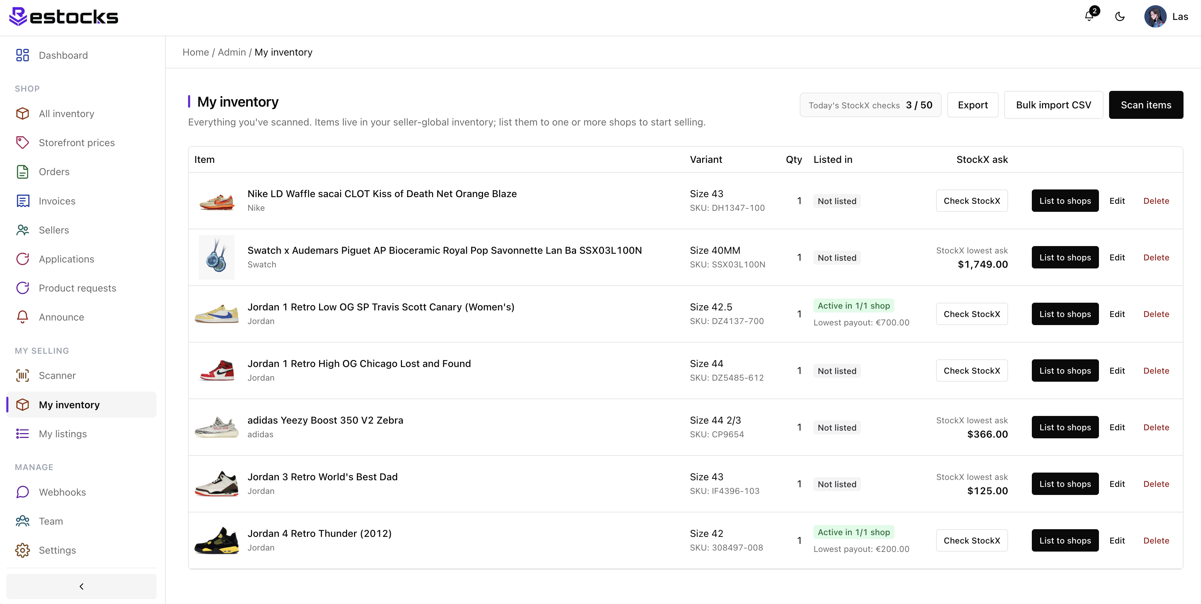Open Yeezy Zebra shoe thumbnail
This screenshot has height=604, width=1201.
pos(216,427)
